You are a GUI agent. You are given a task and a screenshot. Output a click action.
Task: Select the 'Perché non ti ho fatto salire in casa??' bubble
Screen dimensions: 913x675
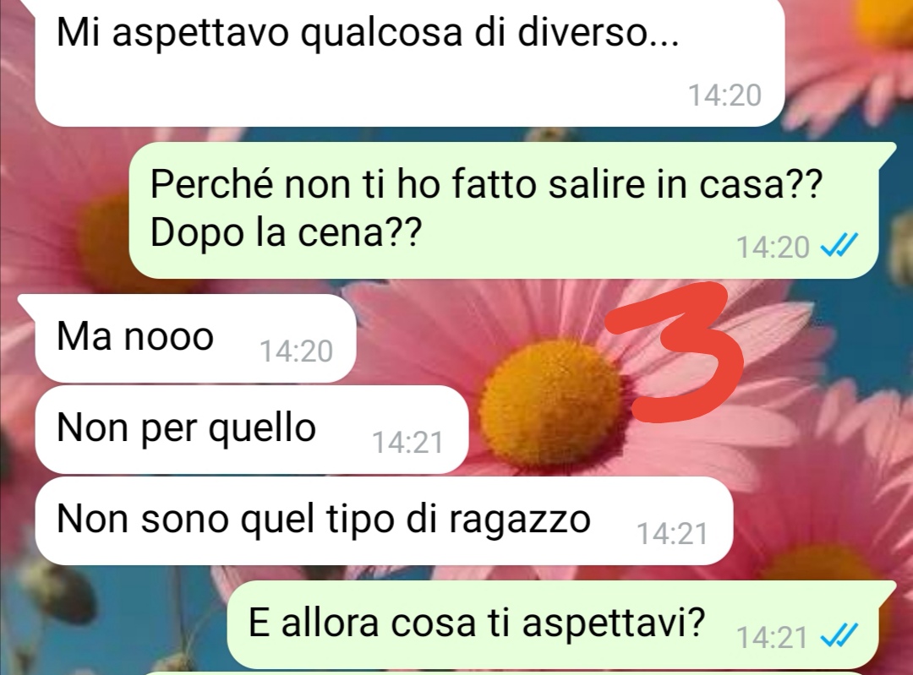(504, 210)
